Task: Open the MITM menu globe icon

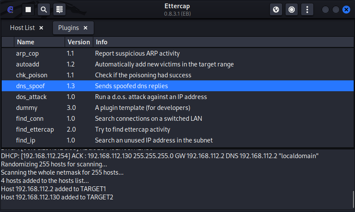Action: pos(276,9)
